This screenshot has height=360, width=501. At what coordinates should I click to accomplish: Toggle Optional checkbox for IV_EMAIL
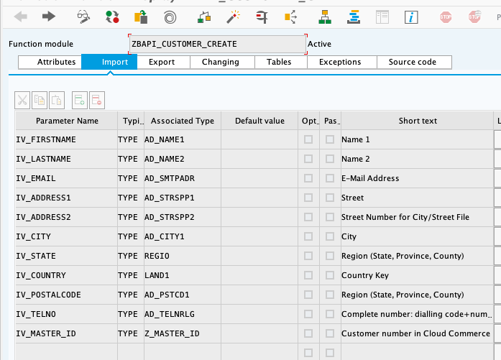click(x=308, y=178)
